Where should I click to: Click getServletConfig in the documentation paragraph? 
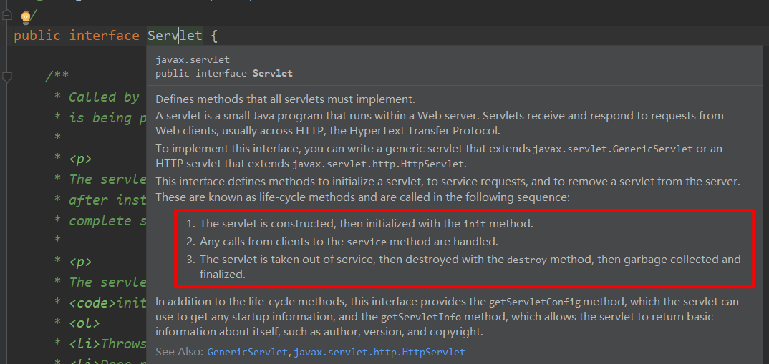click(535, 302)
